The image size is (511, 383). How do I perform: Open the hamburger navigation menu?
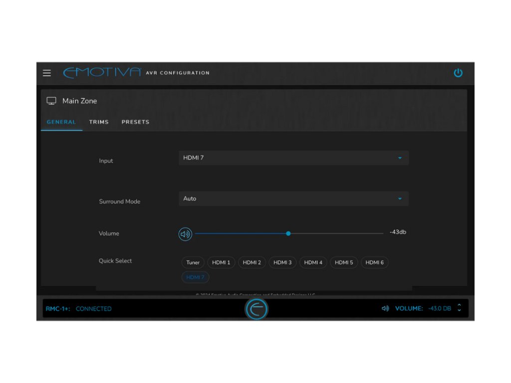[x=47, y=73]
